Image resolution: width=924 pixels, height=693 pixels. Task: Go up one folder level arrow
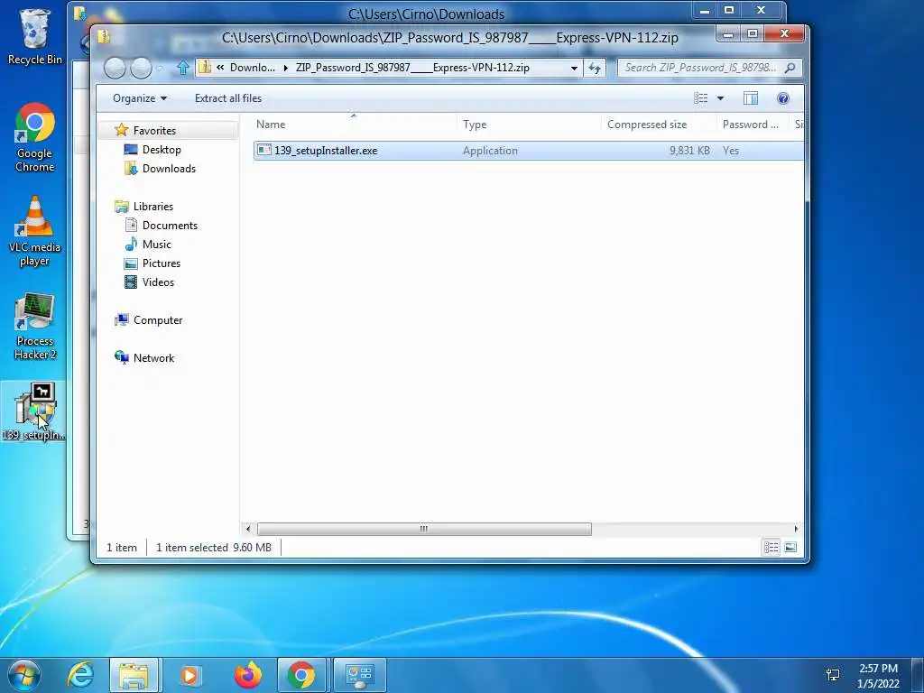[182, 68]
